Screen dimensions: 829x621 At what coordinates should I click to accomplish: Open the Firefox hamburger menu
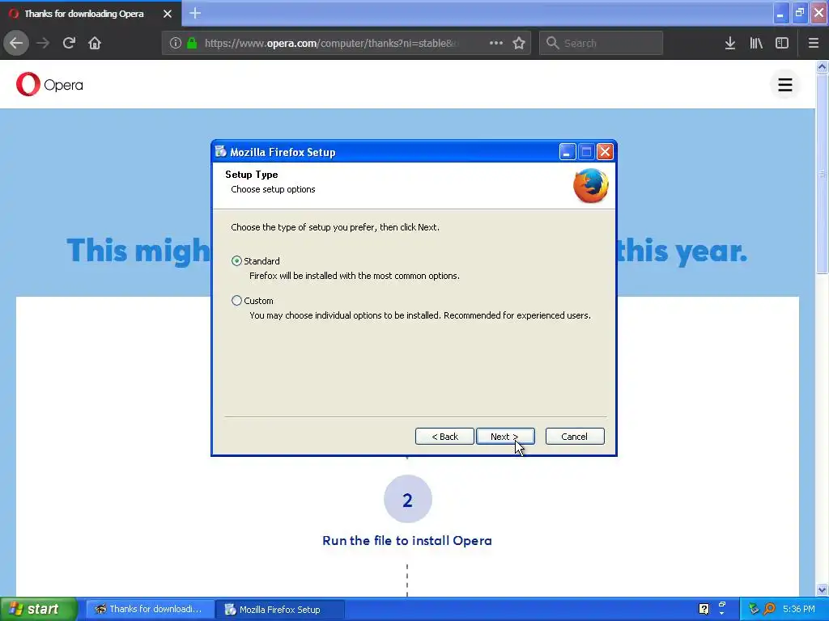click(x=814, y=43)
